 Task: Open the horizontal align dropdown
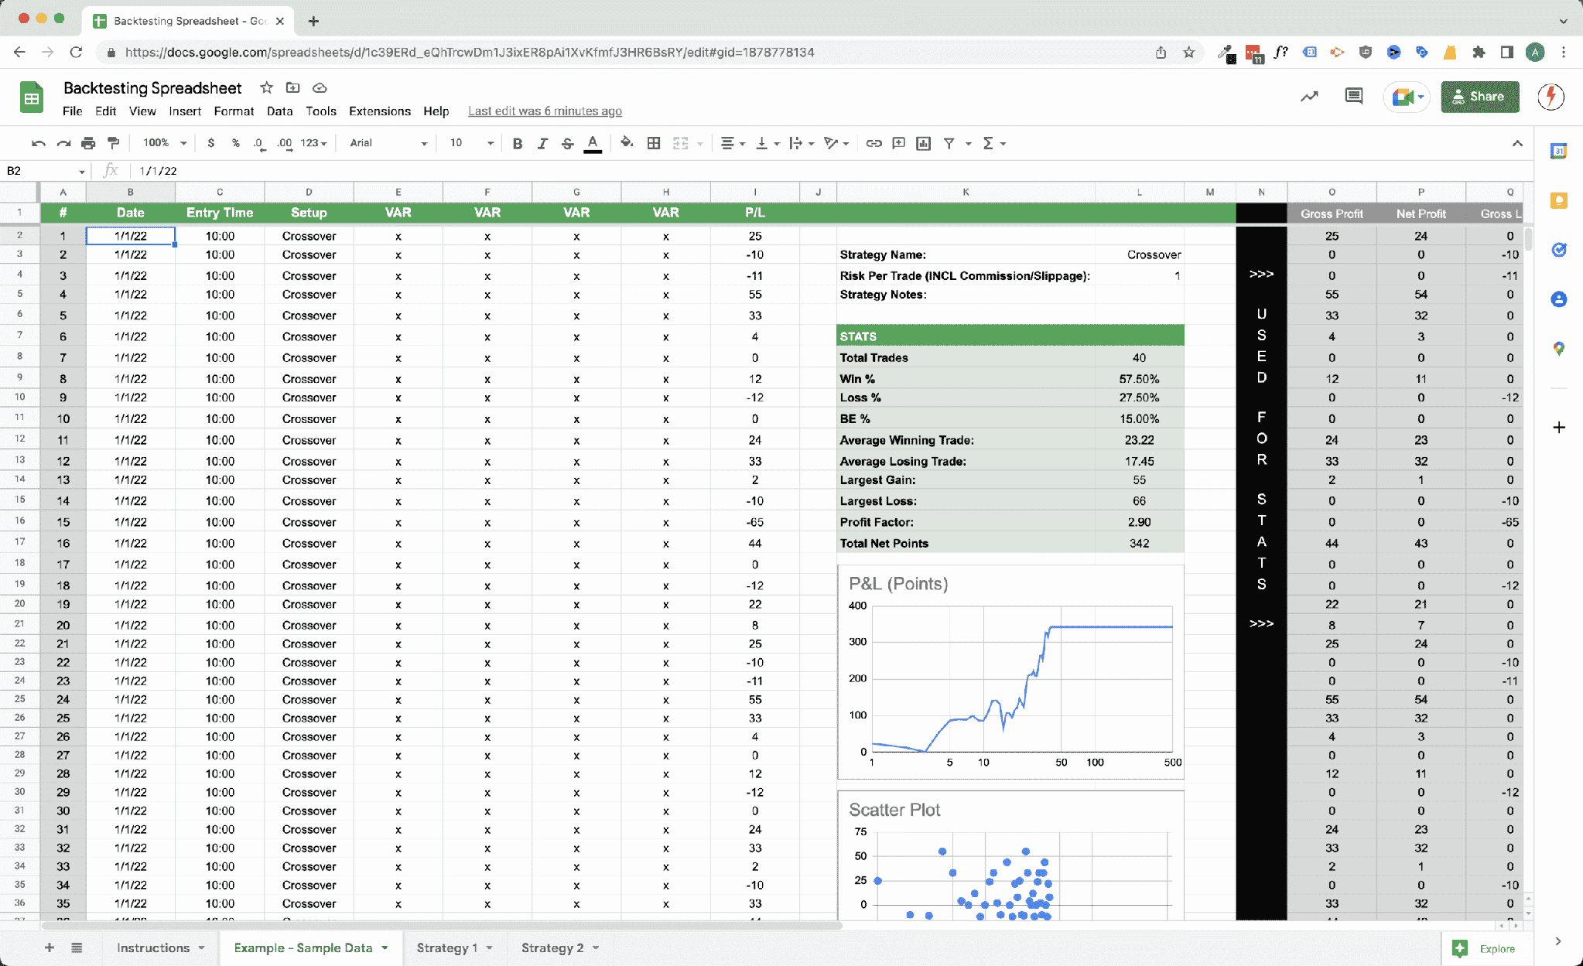pyautogui.click(x=733, y=143)
